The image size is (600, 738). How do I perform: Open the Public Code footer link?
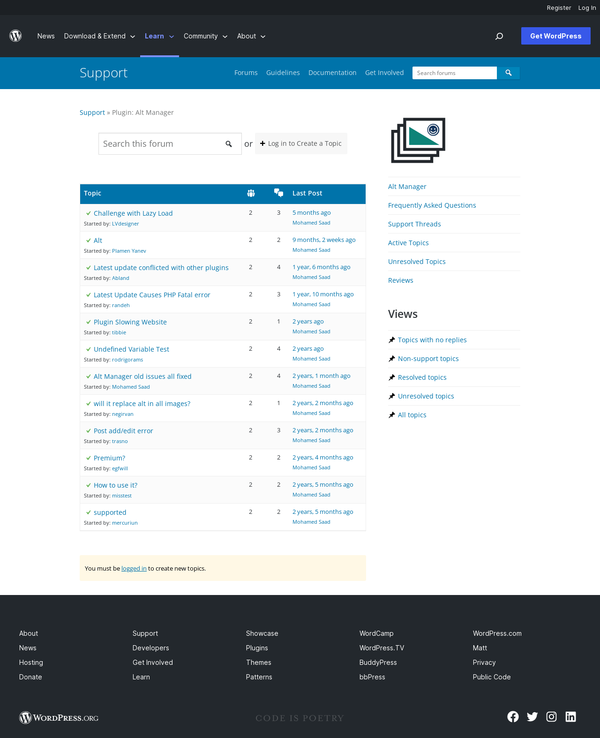click(x=492, y=677)
